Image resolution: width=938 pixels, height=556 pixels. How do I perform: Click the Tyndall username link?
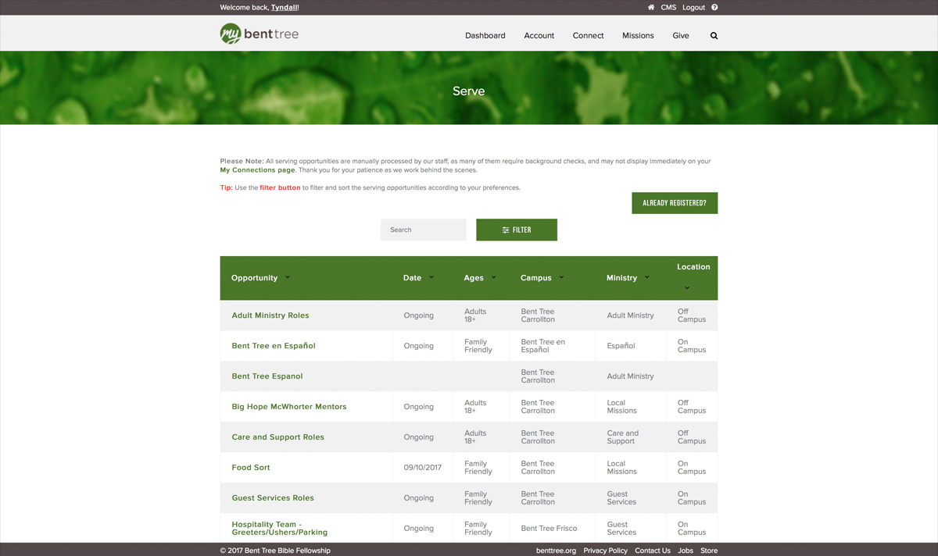(x=284, y=7)
